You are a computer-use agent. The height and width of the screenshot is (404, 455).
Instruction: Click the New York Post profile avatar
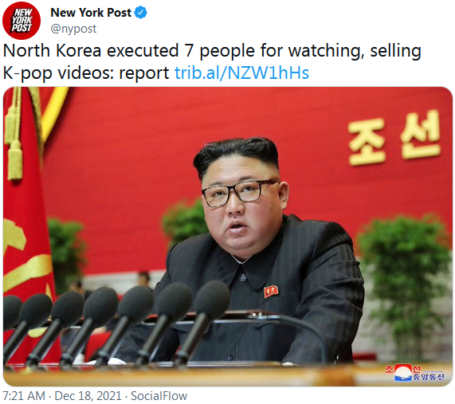click(x=22, y=20)
